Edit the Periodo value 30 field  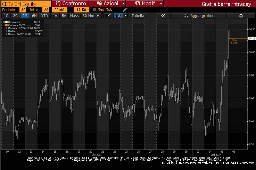(23, 10)
